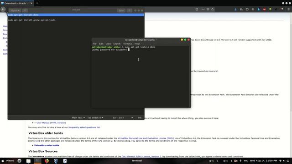Click the green extension icon in toolbar
This screenshot has height=164, width=292.
point(270,9)
